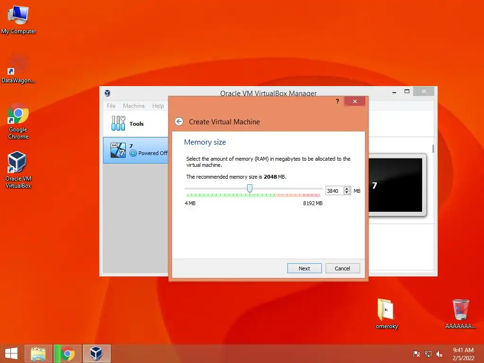This screenshot has width=484, height=363.
Task: Click the memory size slider handle
Action: [250, 188]
